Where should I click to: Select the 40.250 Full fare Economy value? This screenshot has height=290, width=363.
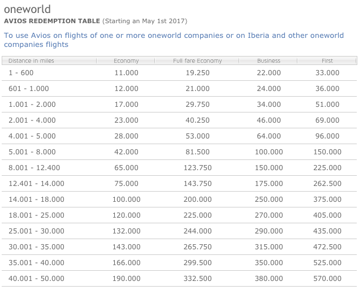197,120
